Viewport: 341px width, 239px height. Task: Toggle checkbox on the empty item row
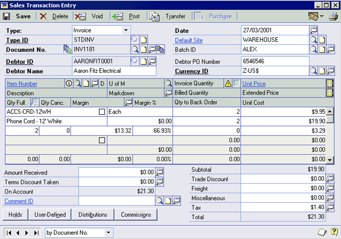pyautogui.click(x=102, y=140)
